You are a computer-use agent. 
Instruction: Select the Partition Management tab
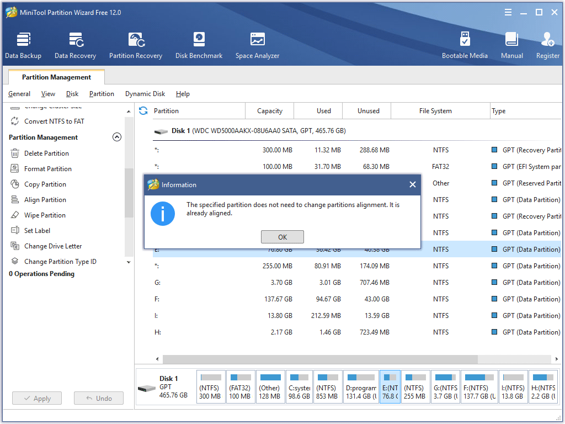pos(57,77)
